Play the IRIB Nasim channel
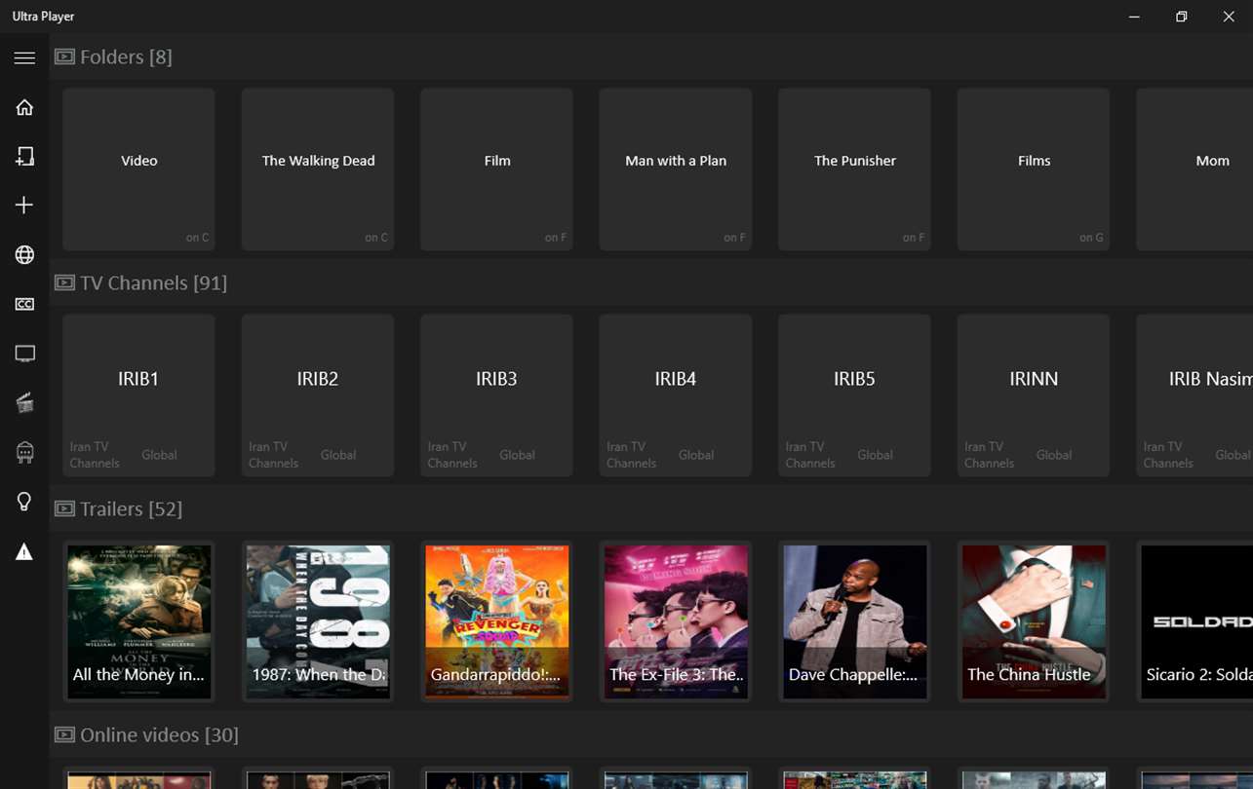1253x789 pixels. [x=1194, y=395]
